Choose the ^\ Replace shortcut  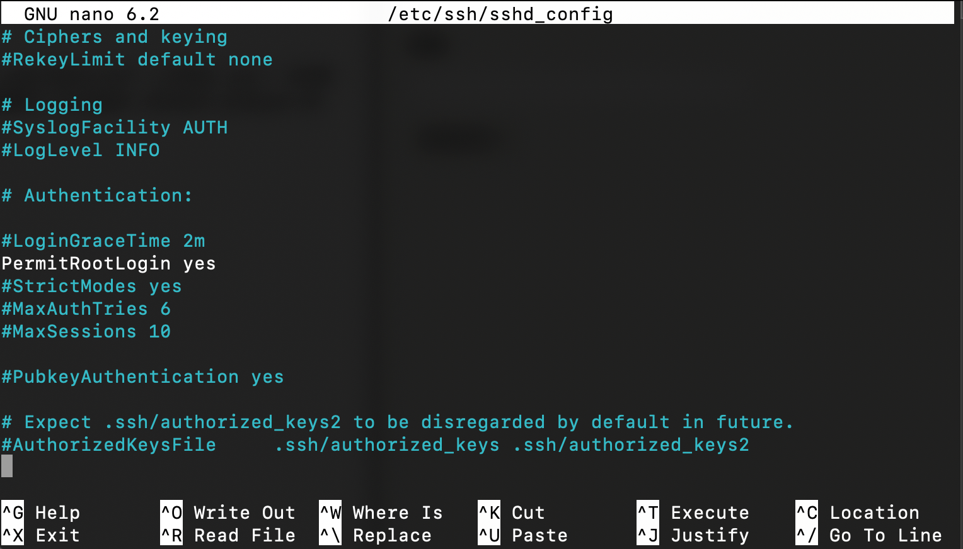pyautogui.click(x=376, y=535)
